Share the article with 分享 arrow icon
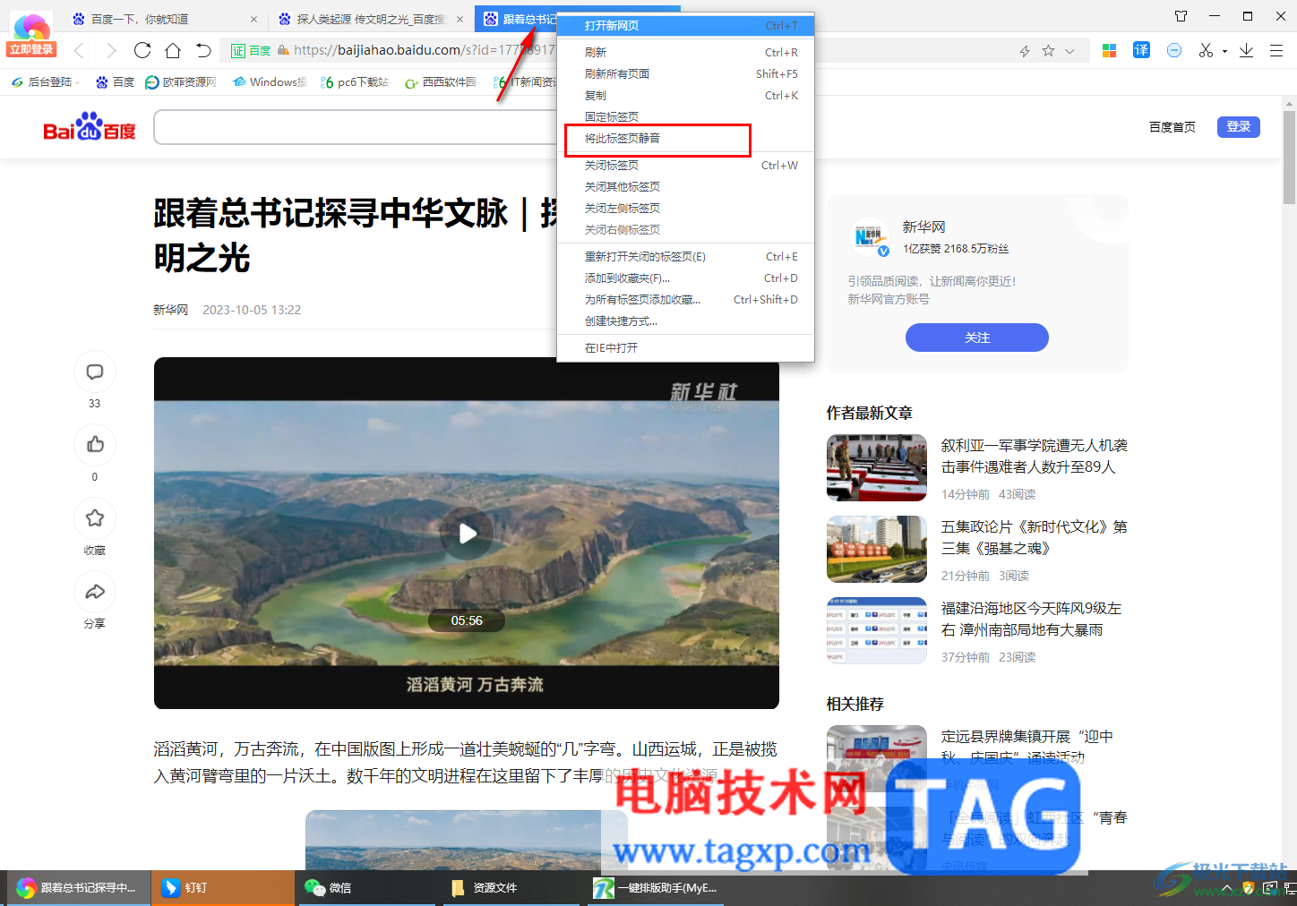The width and height of the screenshot is (1297, 906). (x=95, y=592)
